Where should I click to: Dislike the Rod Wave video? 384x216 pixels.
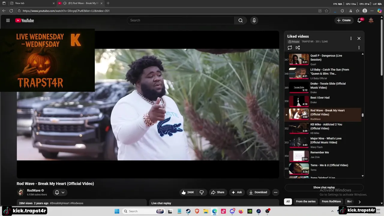pyautogui.click(x=202, y=192)
